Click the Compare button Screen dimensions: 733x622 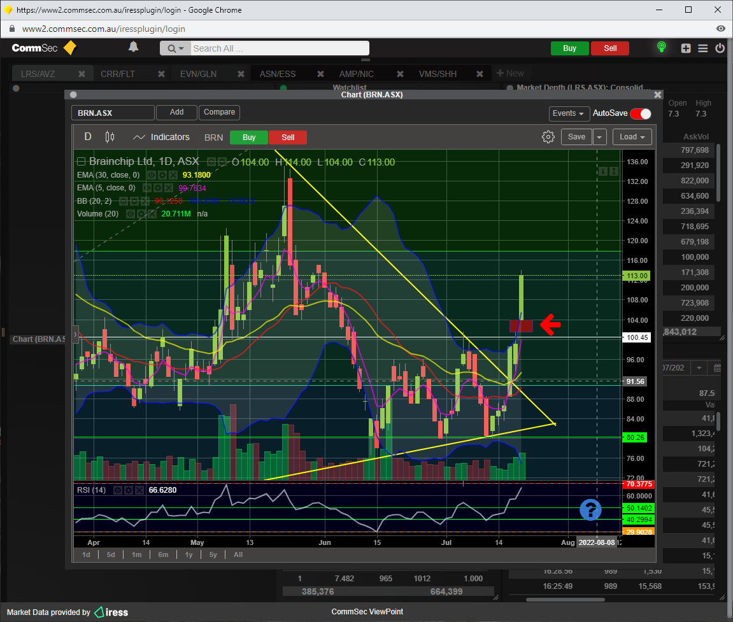point(219,112)
